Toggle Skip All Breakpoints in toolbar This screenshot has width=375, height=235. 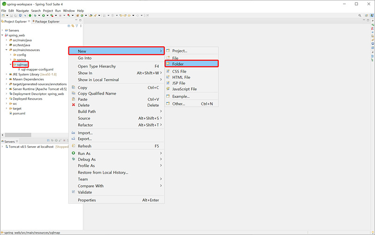pos(25,15)
